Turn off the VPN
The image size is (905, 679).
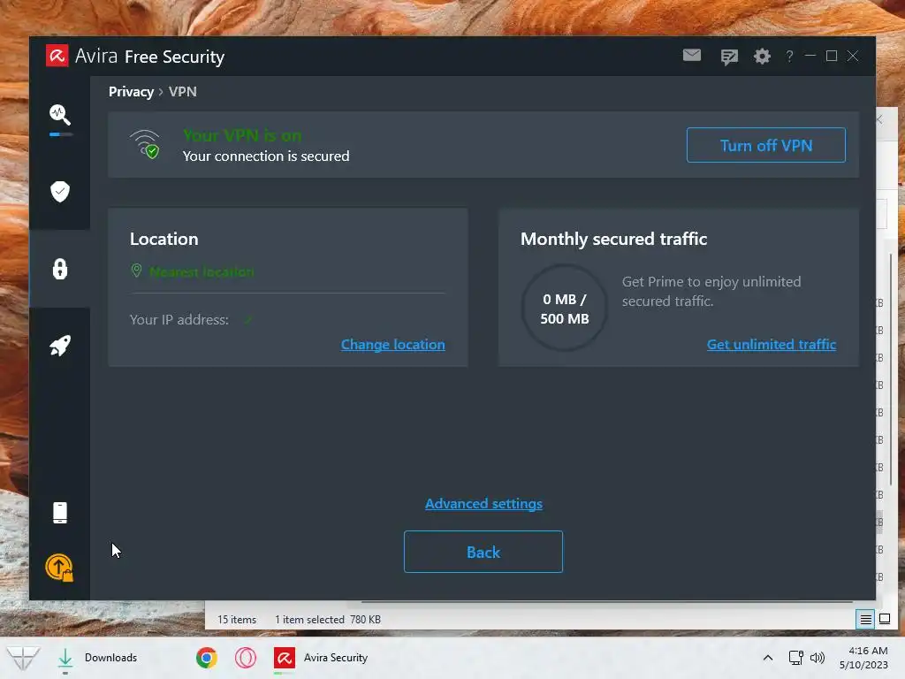tap(766, 145)
